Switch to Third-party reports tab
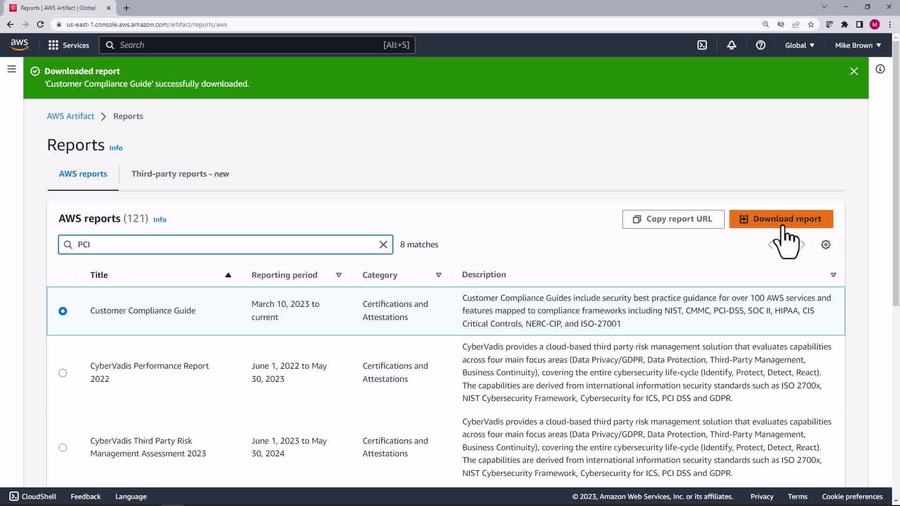900x506 pixels. [180, 174]
